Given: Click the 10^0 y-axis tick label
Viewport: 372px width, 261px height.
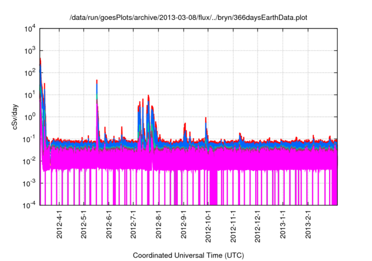Looking at the screenshot, I should 30,117.
